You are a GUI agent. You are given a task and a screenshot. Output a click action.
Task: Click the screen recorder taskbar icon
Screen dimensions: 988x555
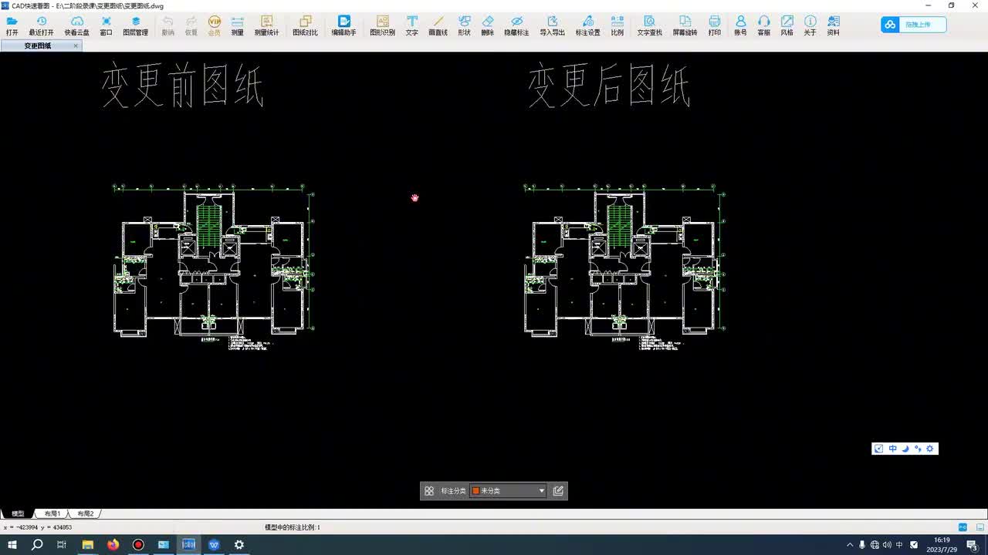click(x=138, y=544)
